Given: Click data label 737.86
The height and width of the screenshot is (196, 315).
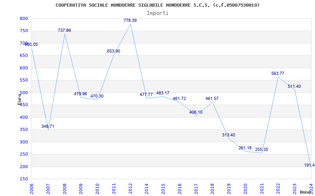Looking at the screenshot, I should point(64,31).
